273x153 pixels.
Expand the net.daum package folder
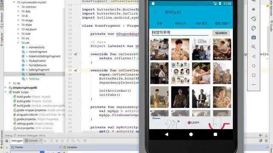[18, 29]
